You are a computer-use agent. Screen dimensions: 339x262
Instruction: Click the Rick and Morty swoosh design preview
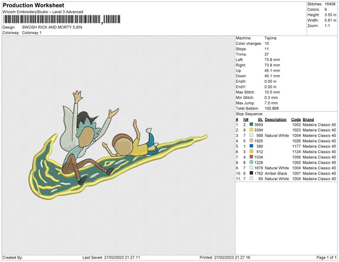click(x=118, y=145)
